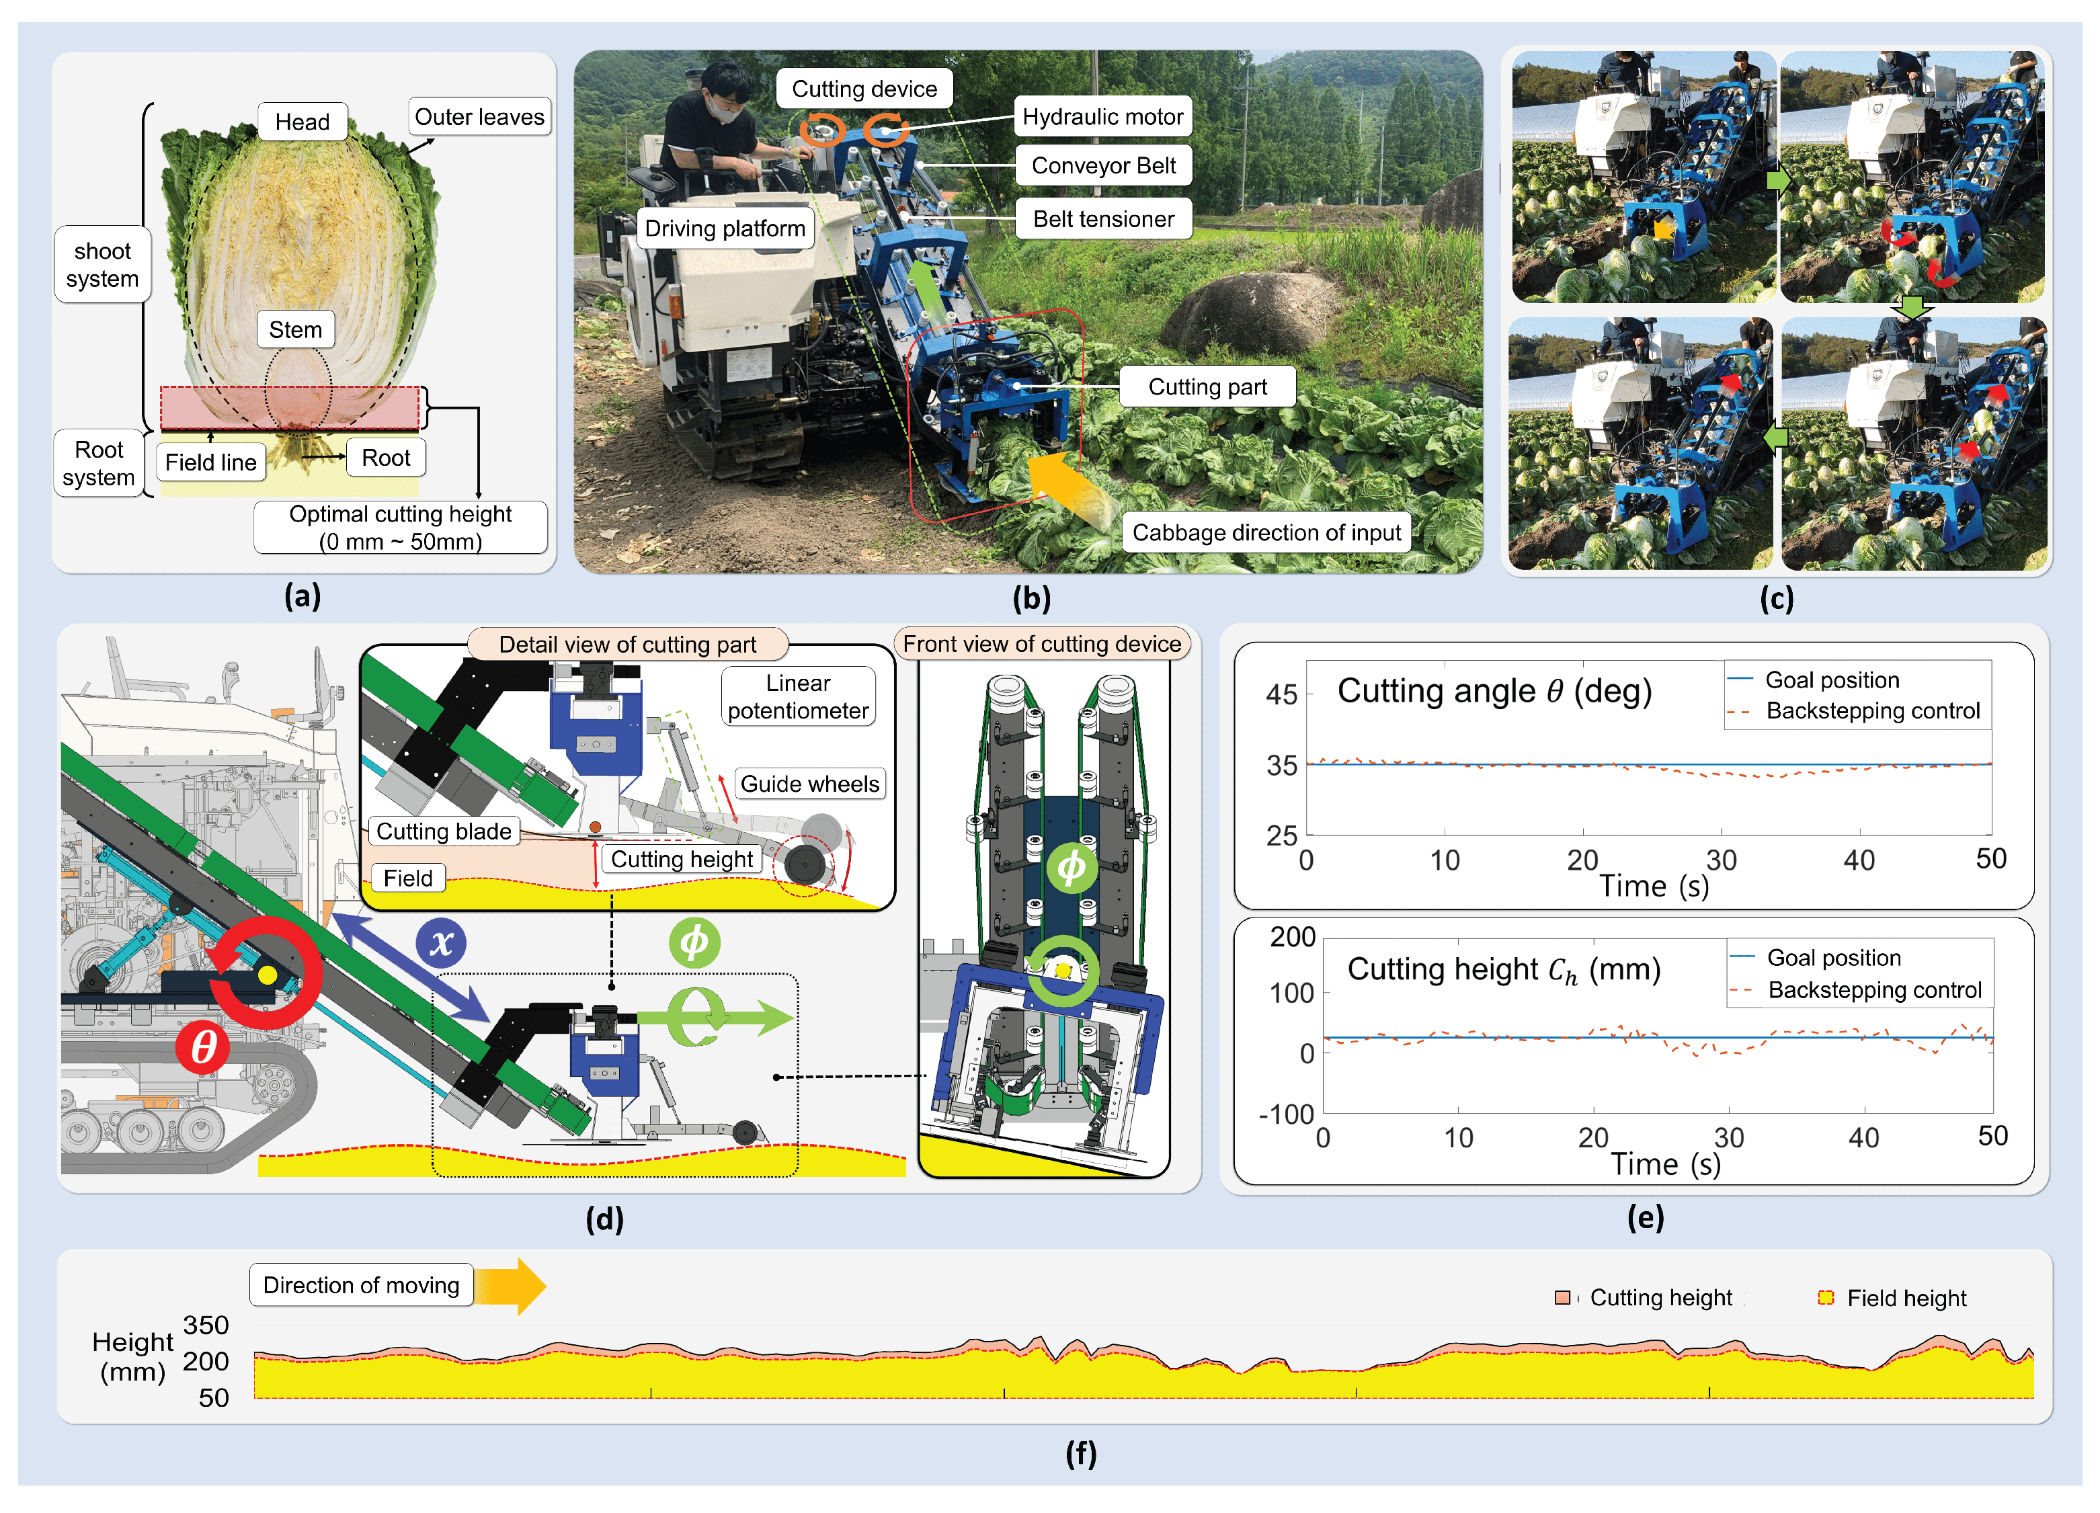Select the Detail view of cutting part header

627,643
